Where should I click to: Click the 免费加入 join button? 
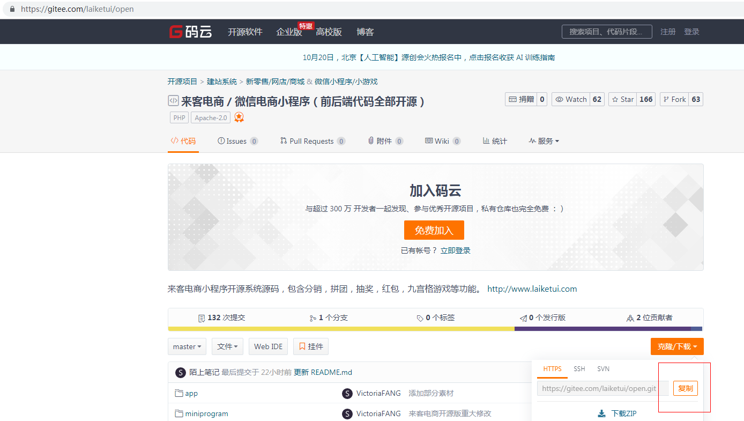click(x=434, y=230)
